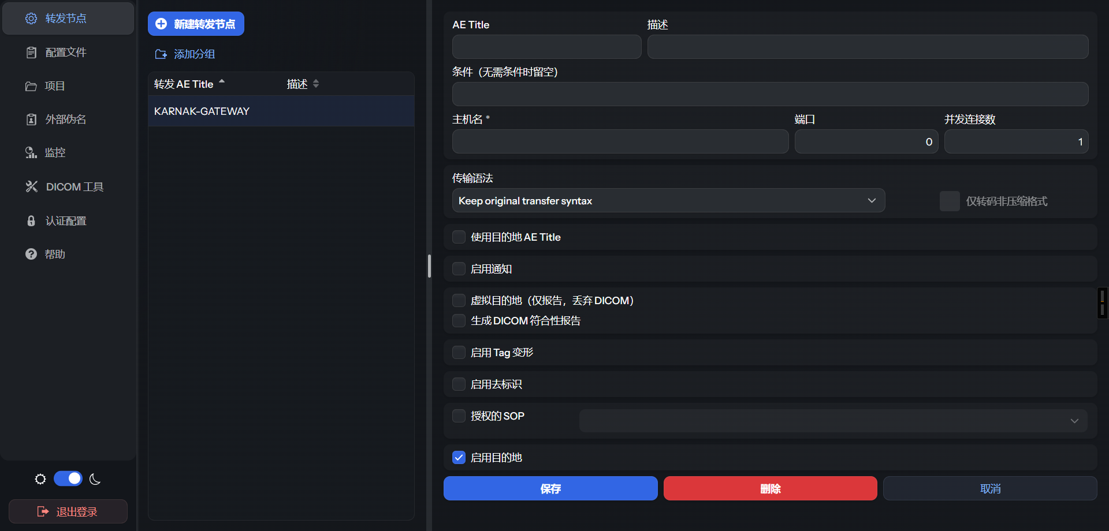The height and width of the screenshot is (531, 1109).
Task: Toggle 仅转码非压缩格式 checkbox
Action: pyautogui.click(x=950, y=201)
